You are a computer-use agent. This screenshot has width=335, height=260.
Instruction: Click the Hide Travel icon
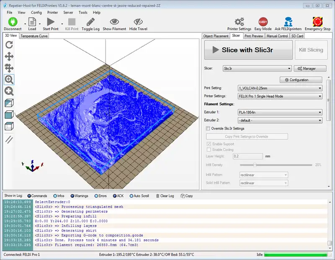coord(138,22)
